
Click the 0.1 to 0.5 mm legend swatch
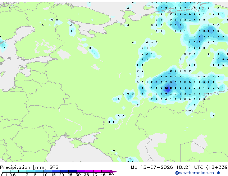[6, 171]
